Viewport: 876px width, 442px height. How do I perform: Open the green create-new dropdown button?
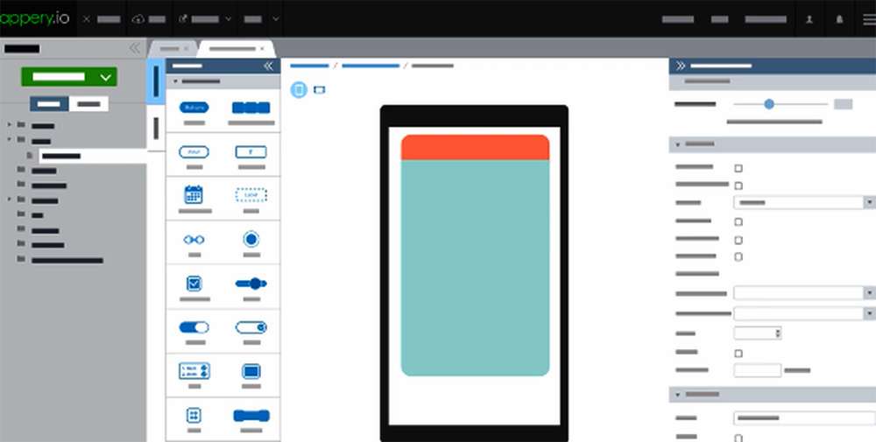[x=69, y=77]
